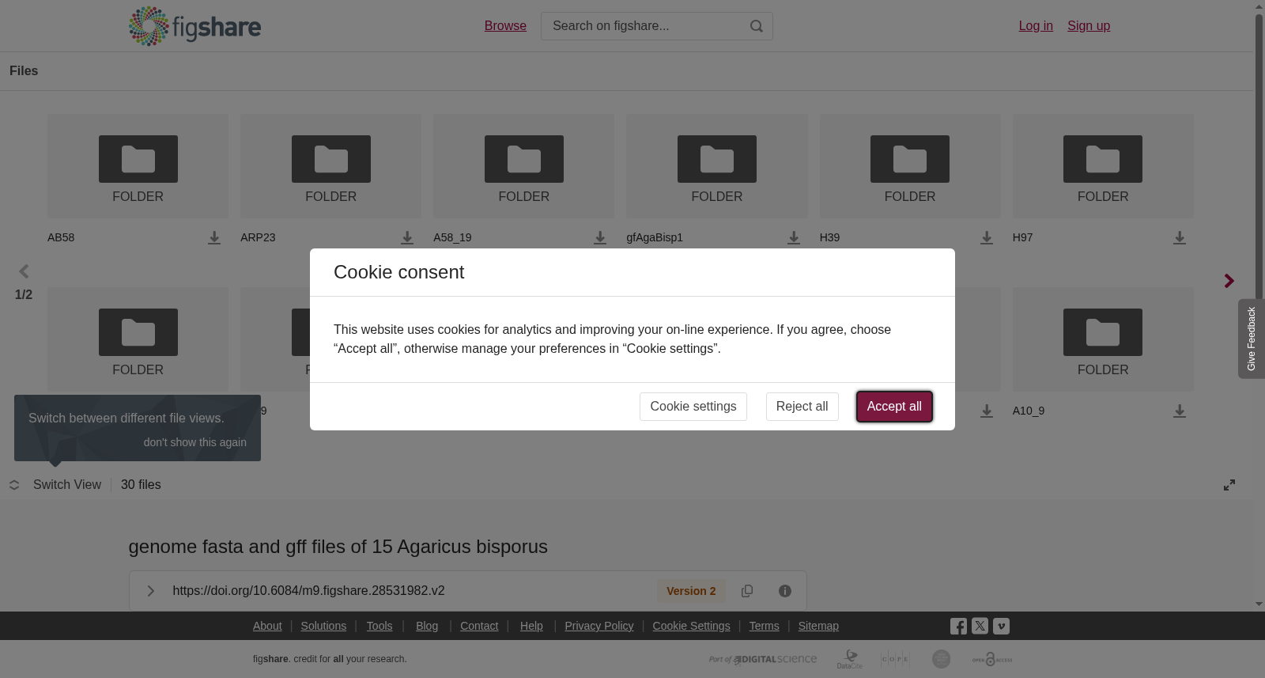Open the Terms footer link
The width and height of the screenshot is (1265, 678).
coord(764,626)
